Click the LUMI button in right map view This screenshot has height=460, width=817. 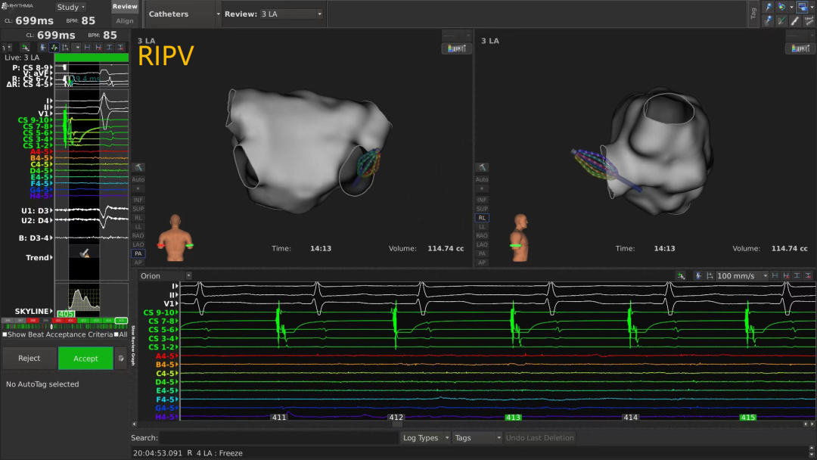[800, 48]
